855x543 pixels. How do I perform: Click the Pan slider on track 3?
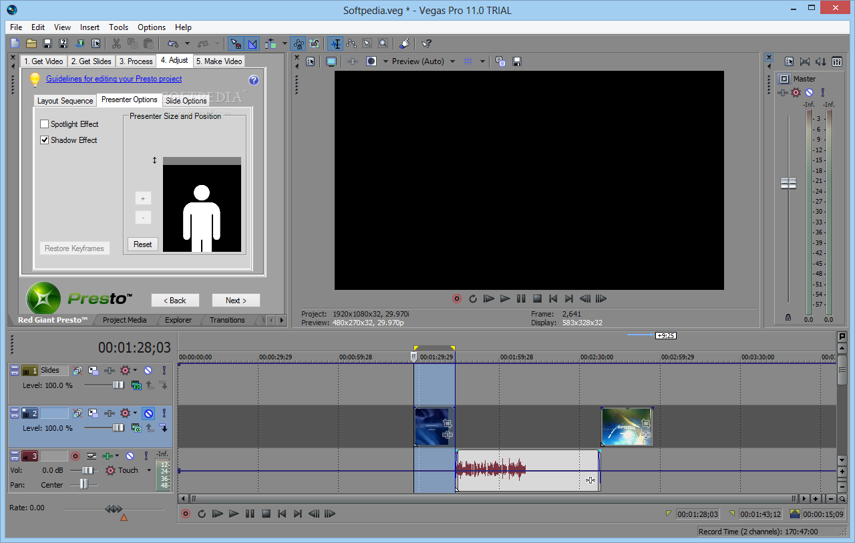[83, 485]
